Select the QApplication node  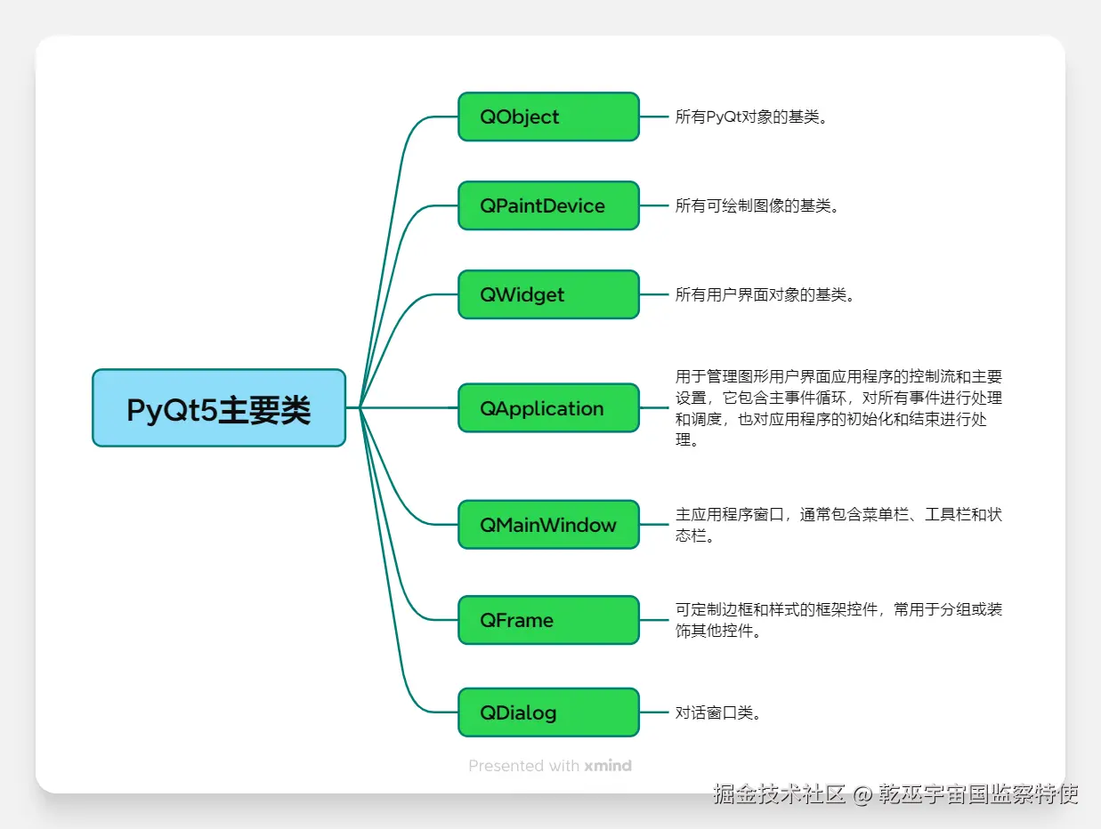(x=547, y=407)
